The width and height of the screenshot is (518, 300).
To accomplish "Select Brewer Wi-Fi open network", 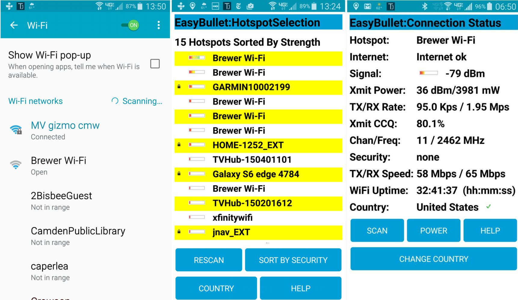I will pos(85,166).
